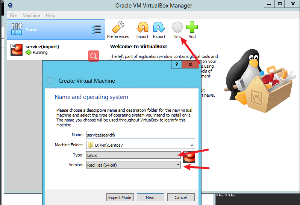
Task: Click the Red Hat OS type icon
Action: coord(189,157)
